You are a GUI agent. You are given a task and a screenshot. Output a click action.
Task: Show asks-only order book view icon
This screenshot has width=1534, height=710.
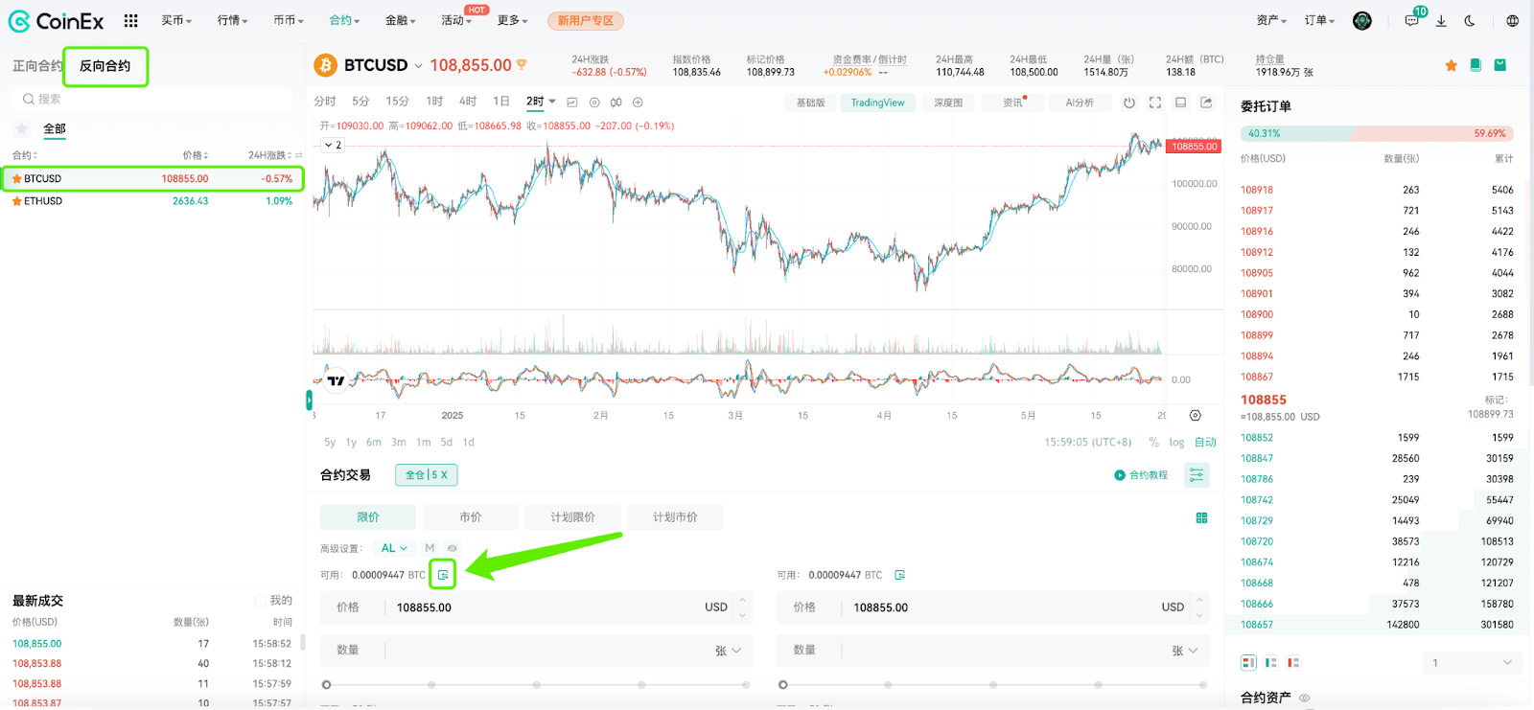point(1293,662)
